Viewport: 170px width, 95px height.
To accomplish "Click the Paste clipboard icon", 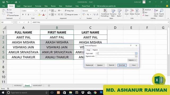I will tap(4, 11).
